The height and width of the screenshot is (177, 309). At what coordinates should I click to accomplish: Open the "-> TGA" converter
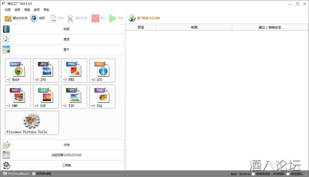pyautogui.click(x=102, y=96)
